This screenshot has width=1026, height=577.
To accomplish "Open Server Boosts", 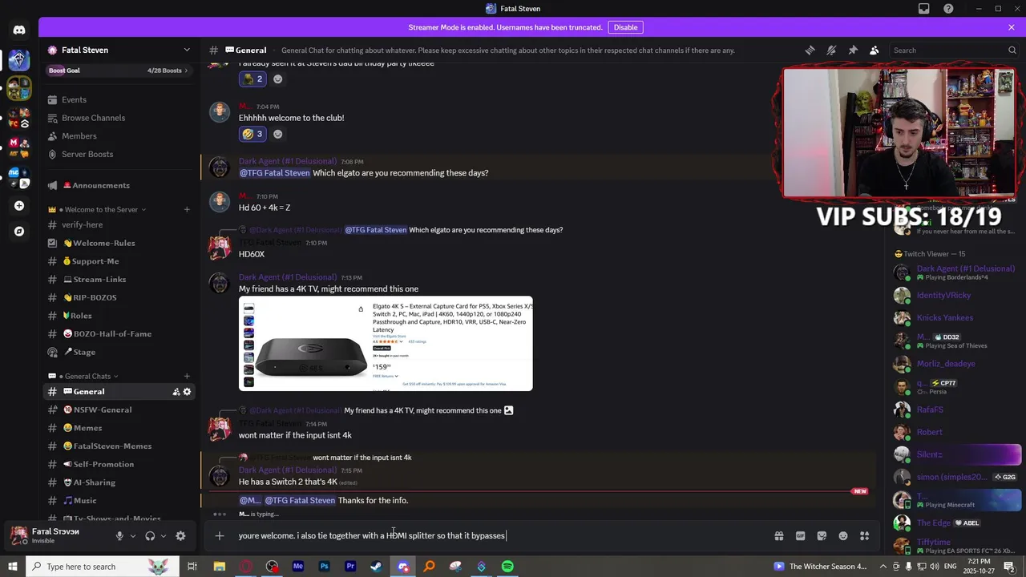I will pos(119,154).
